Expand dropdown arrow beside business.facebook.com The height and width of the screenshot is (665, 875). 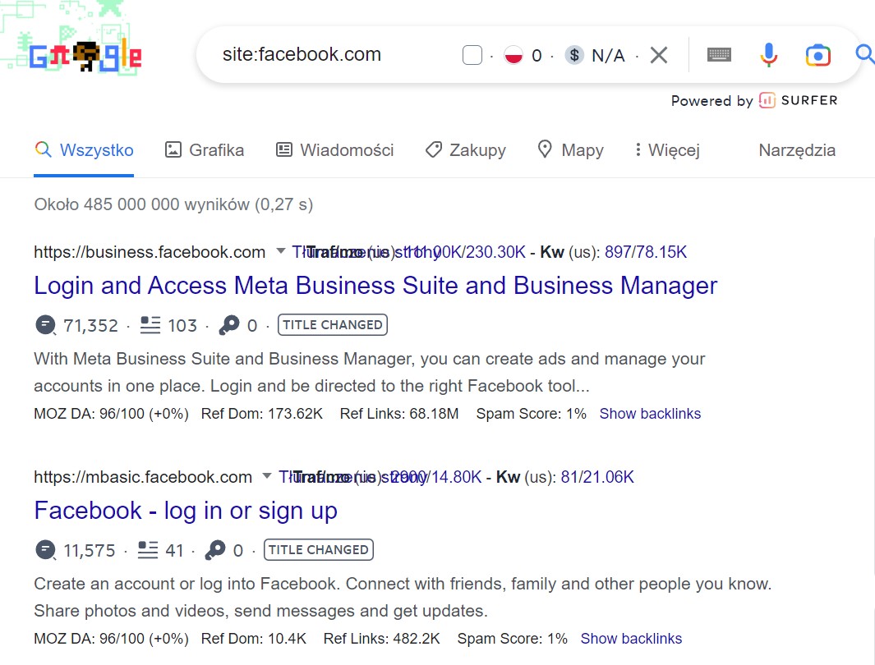click(x=280, y=251)
